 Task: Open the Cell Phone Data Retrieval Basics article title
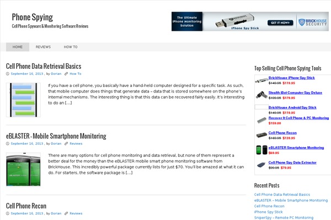click(x=44, y=66)
